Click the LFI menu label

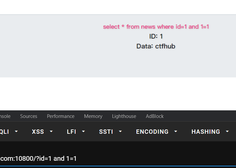click(72, 132)
